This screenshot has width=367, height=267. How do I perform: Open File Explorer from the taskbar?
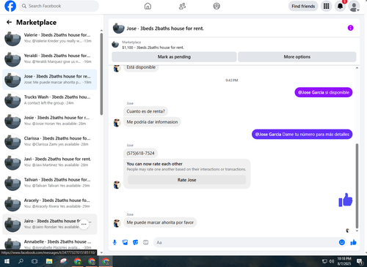(49, 261)
